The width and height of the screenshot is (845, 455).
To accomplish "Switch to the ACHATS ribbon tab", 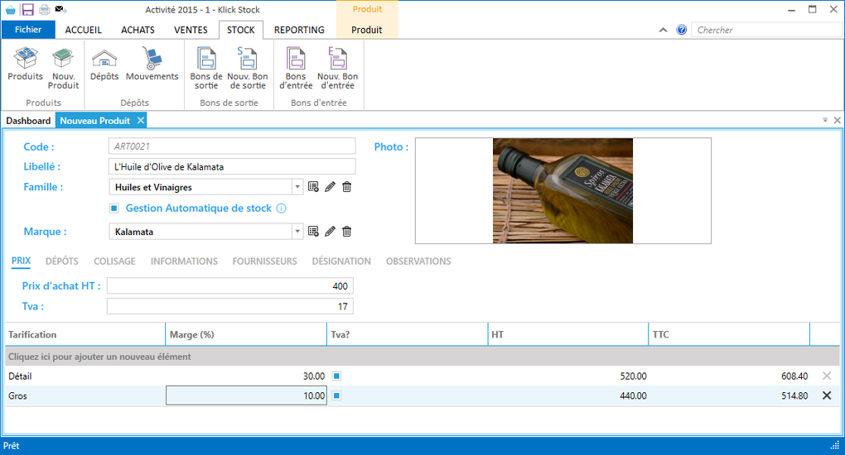I will click(x=138, y=30).
